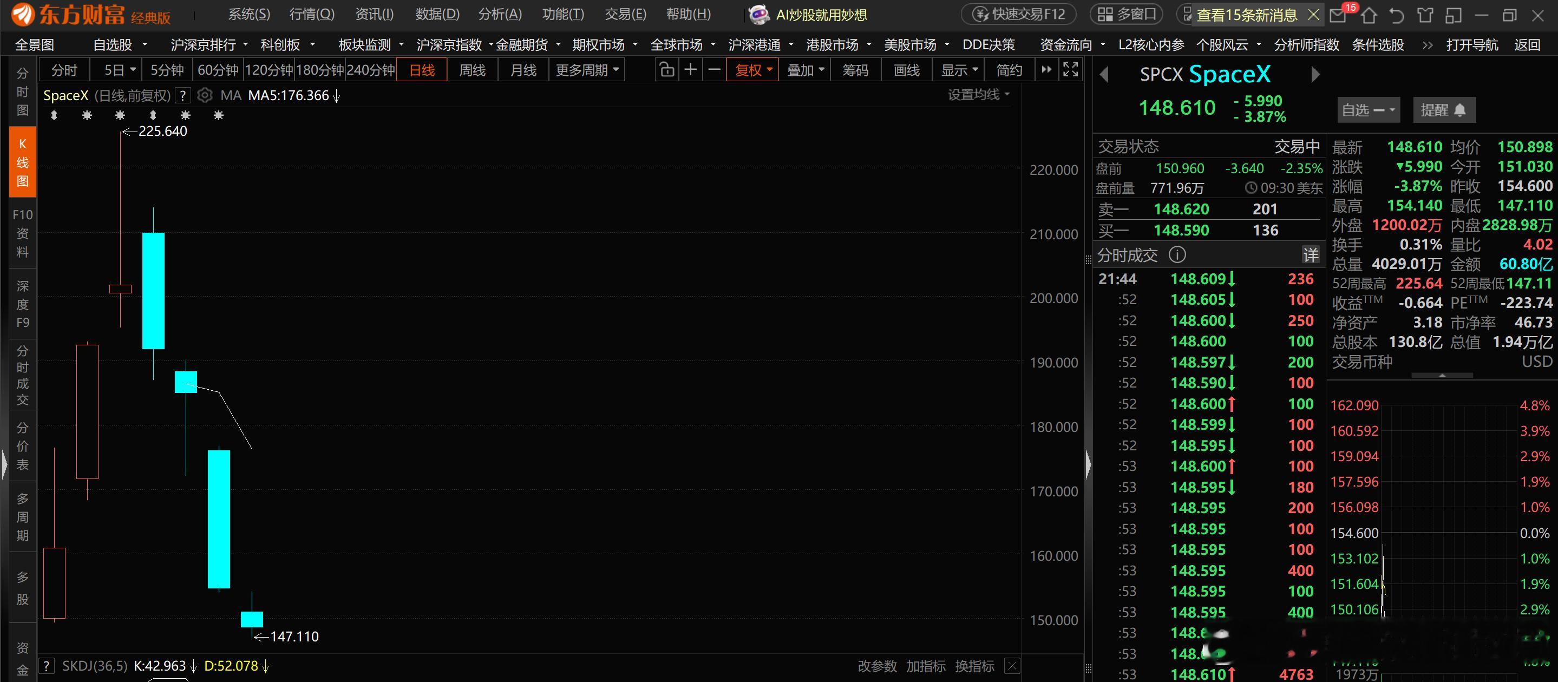The image size is (1558, 682).
Task: Close the SKDJ indicator panel
Action: pos(1012,666)
